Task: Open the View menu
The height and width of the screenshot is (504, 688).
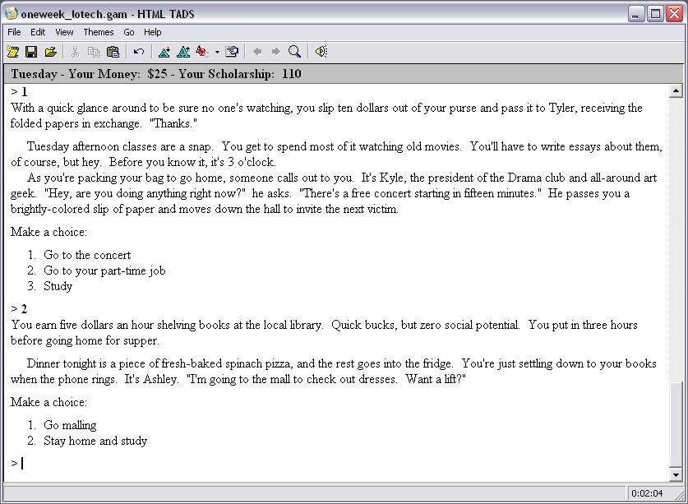Action: click(x=64, y=32)
